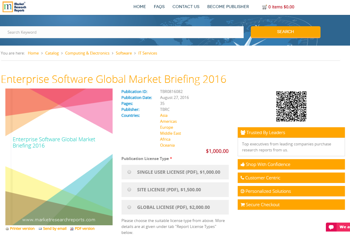Click the smiley icon on Personalized Solutions
Viewport: 350px width, 236px height.
(242, 191)
